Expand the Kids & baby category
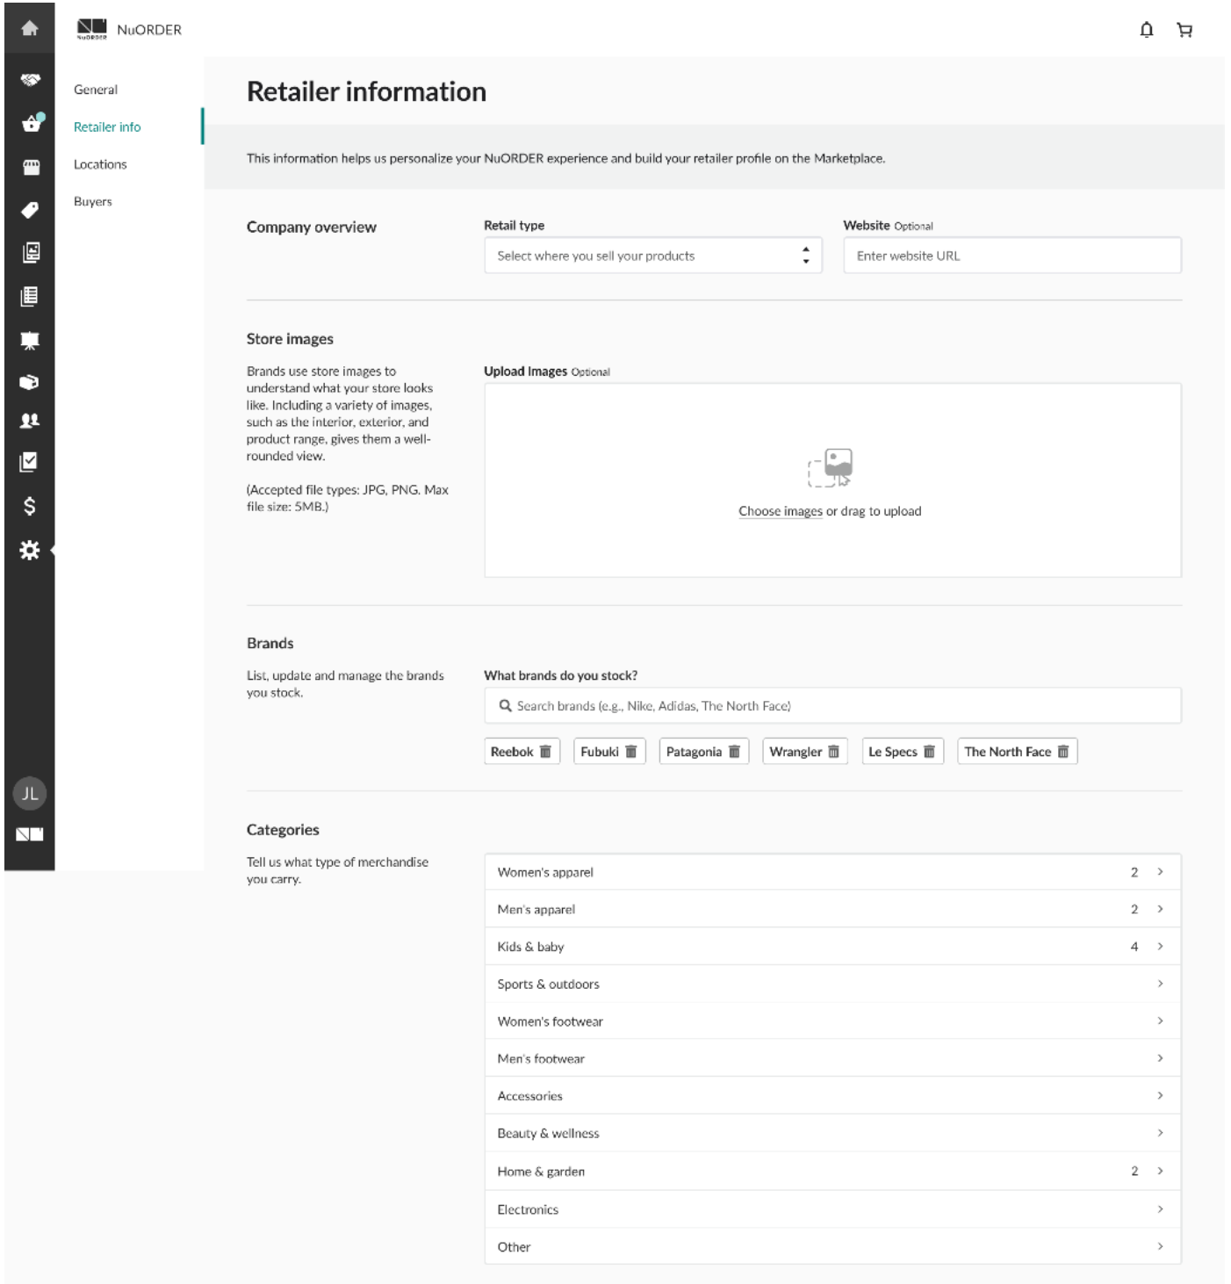The height and width of the screenshot is (1284, 1231). pyautogui.click(x=831, y=947)
